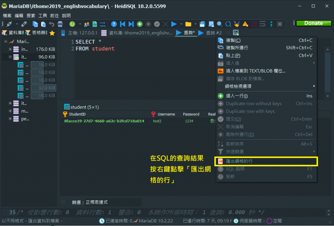Open the connect icon dropdown arrow
Viewport: 334px width, 226px height.
[x=17, y=24]
